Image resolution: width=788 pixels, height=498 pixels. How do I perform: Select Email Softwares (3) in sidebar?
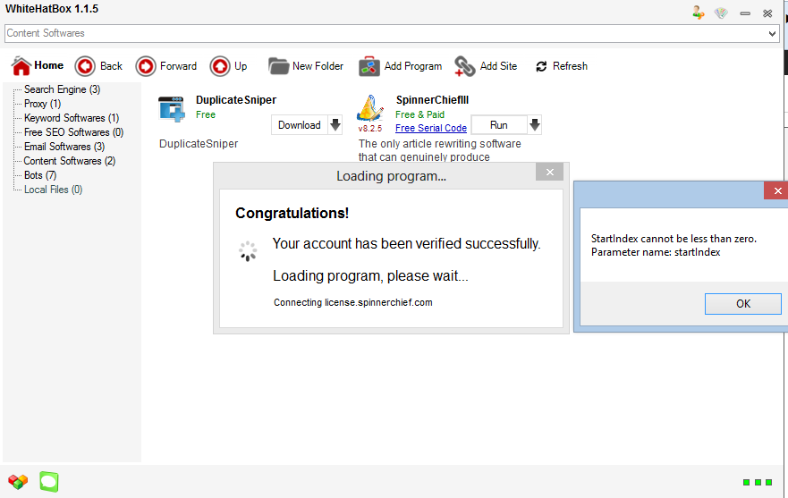pyautogui.click(x=64, y=147)
